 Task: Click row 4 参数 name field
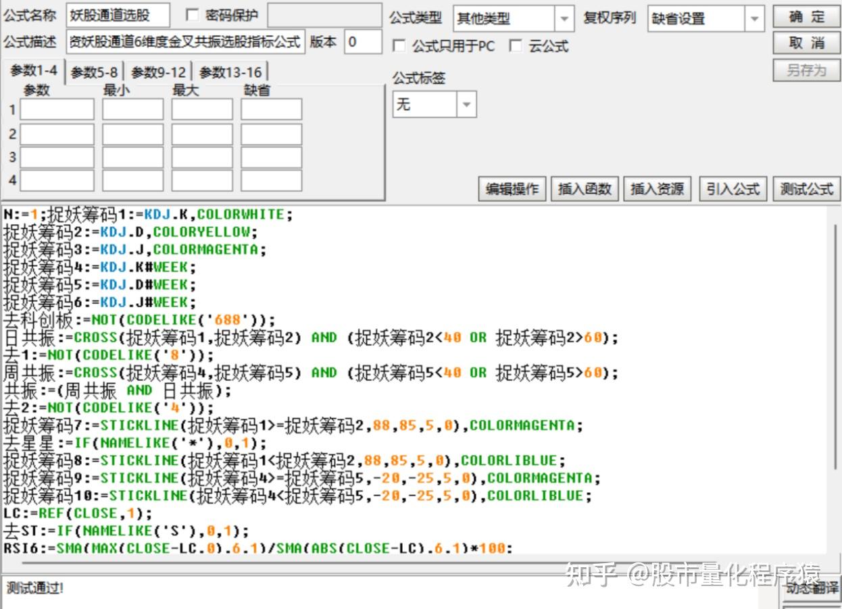point(57,180)
